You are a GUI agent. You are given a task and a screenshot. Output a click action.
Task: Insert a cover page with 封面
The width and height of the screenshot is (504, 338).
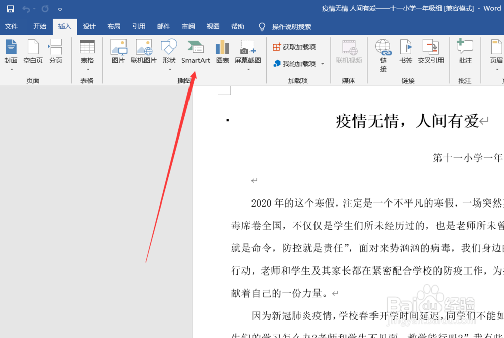11,51
